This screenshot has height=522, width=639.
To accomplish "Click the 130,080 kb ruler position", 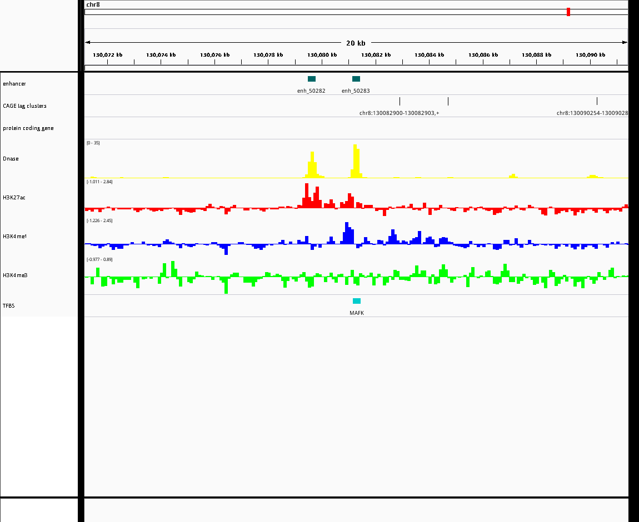I will click(322, 54).
